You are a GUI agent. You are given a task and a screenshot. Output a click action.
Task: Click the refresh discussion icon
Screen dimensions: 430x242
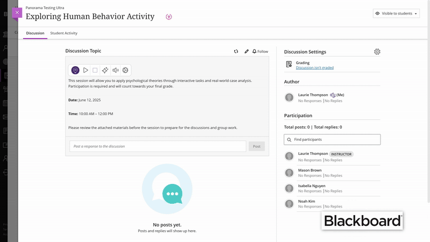236,52
